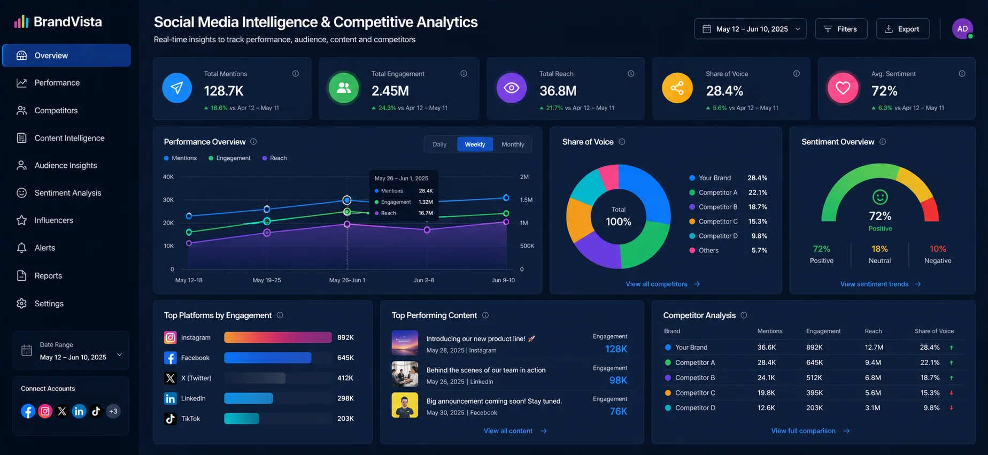The image size is (988, 455).
Task: Open the Overview section in sidebar
Action: tap(66, 56)
